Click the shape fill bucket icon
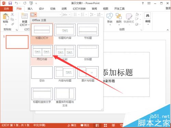The height and width of the screenshot is (128, 171). (x=137, y=14)
